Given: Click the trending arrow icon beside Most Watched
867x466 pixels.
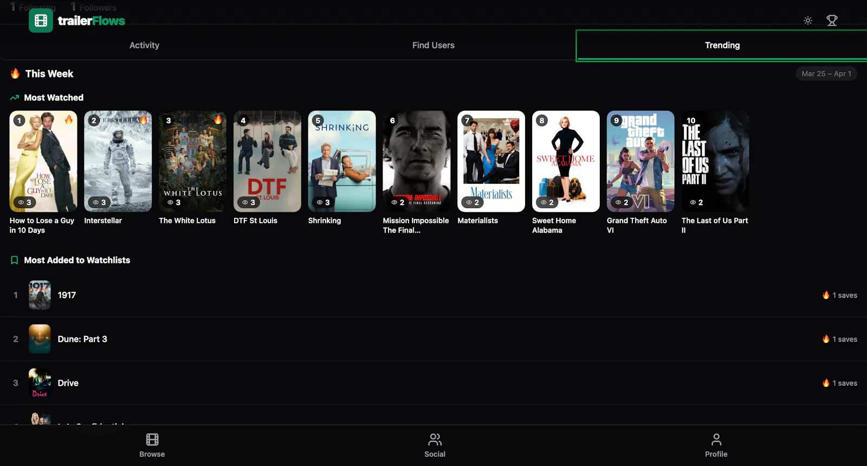Looking at the screenshot, I should [x=15, y=98].
